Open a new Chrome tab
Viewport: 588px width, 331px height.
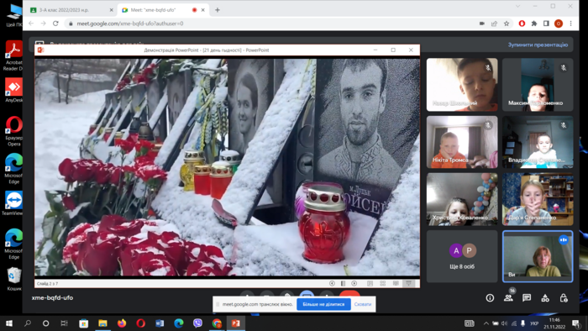pos(217,10)
